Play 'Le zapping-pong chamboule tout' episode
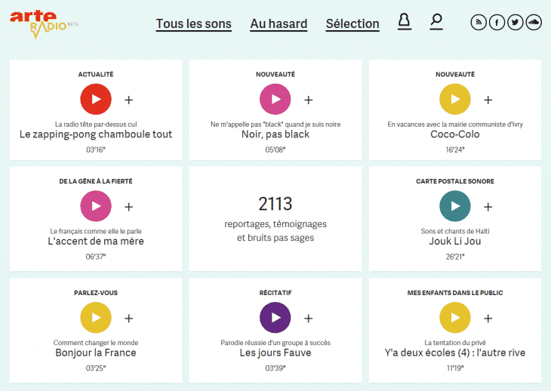Viewport: 551px width, 391px height. coord(95,100)
